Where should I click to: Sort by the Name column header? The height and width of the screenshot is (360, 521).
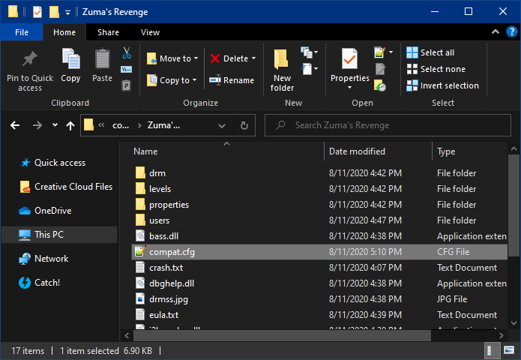pyautogui.click(x=226, y=151)
